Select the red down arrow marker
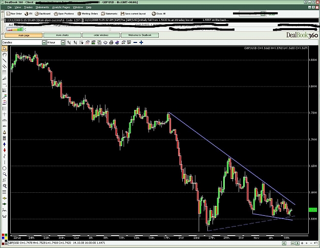The image size is (320, 248). [5, 150]
